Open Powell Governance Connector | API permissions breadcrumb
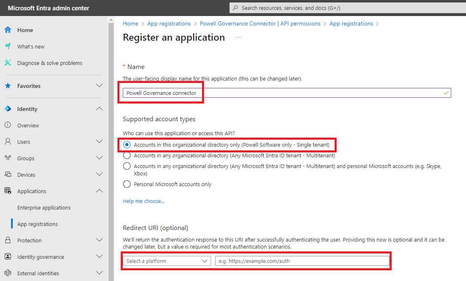Screen dimensions: 466x281 [x=260, y=23]
